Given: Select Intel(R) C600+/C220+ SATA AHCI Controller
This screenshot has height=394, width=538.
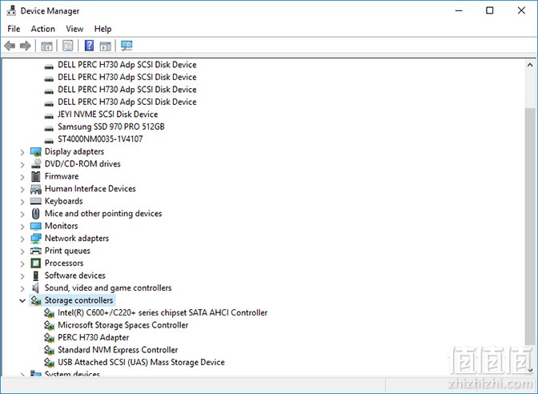Looking at the screenshot, I should pos(163,312).
